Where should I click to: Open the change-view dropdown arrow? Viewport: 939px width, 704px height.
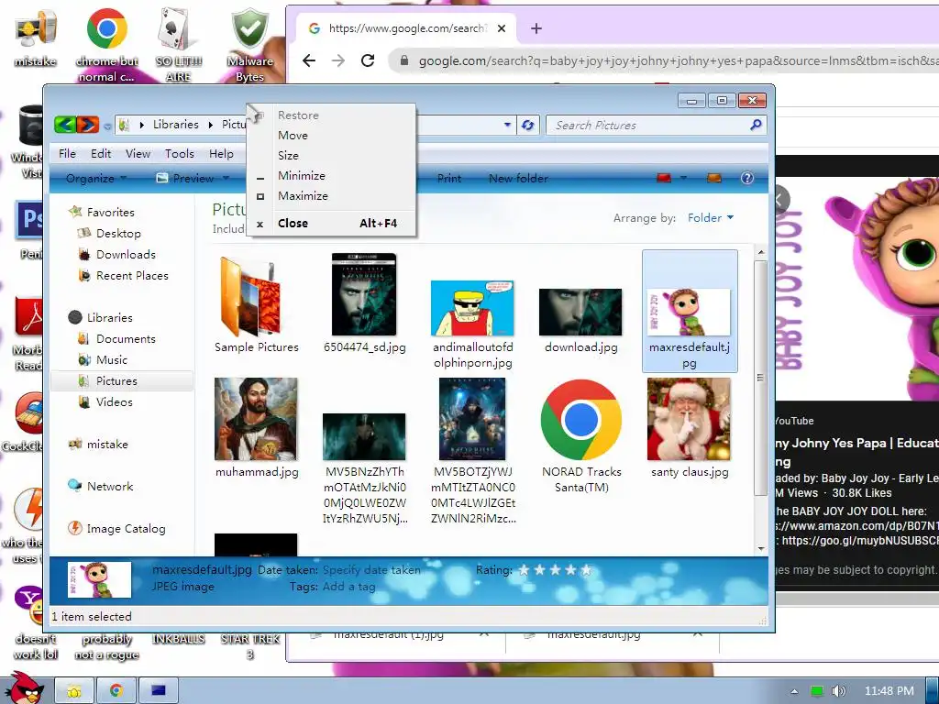tap(683, 178)
